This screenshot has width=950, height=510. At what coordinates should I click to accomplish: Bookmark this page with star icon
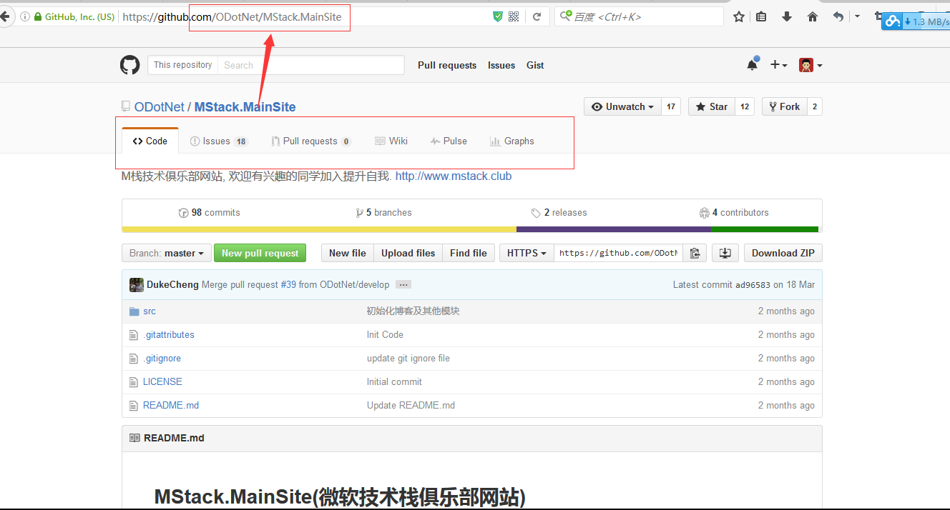(x=739, y=16)
